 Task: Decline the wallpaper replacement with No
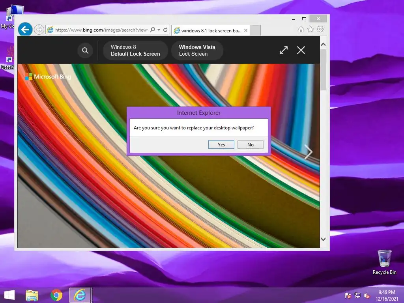pyautogui.click(x=251, y=144)
